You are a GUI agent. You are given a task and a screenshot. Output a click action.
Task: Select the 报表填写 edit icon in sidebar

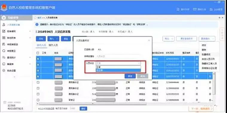[4, 31]
